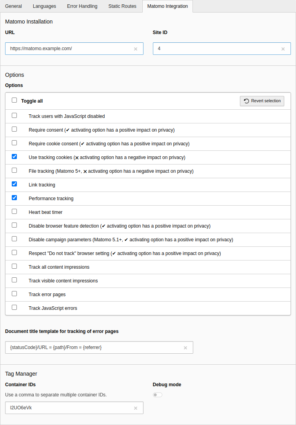Check Require cookie consent
296x425 pixels.
coord(14,143)
